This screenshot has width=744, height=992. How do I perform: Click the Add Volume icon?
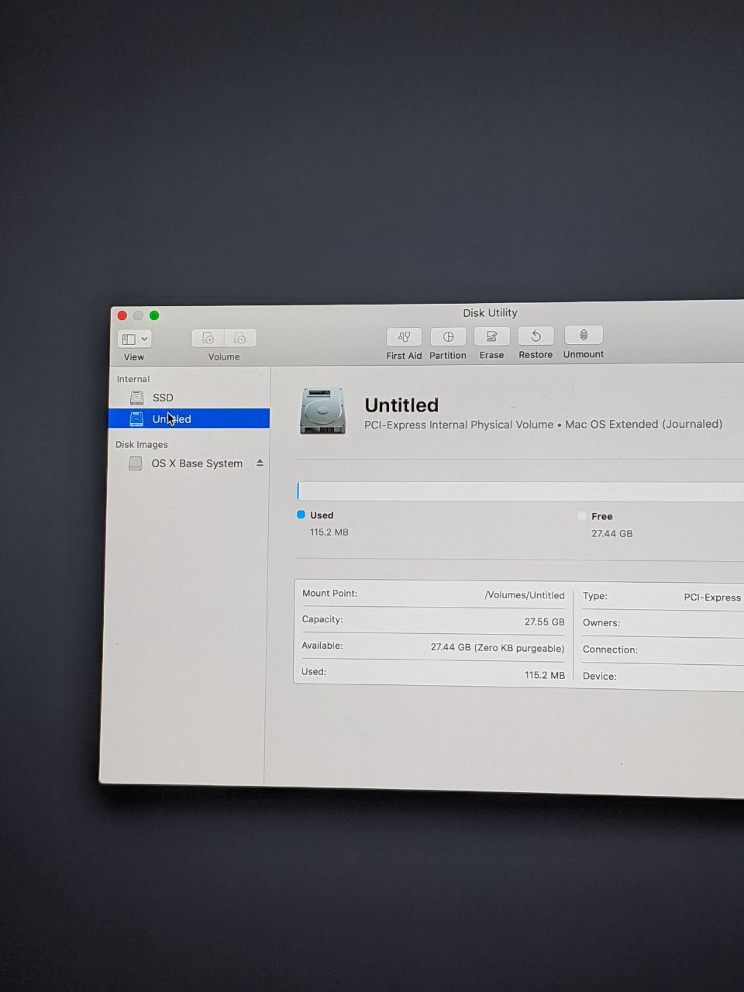pos(208,338)
